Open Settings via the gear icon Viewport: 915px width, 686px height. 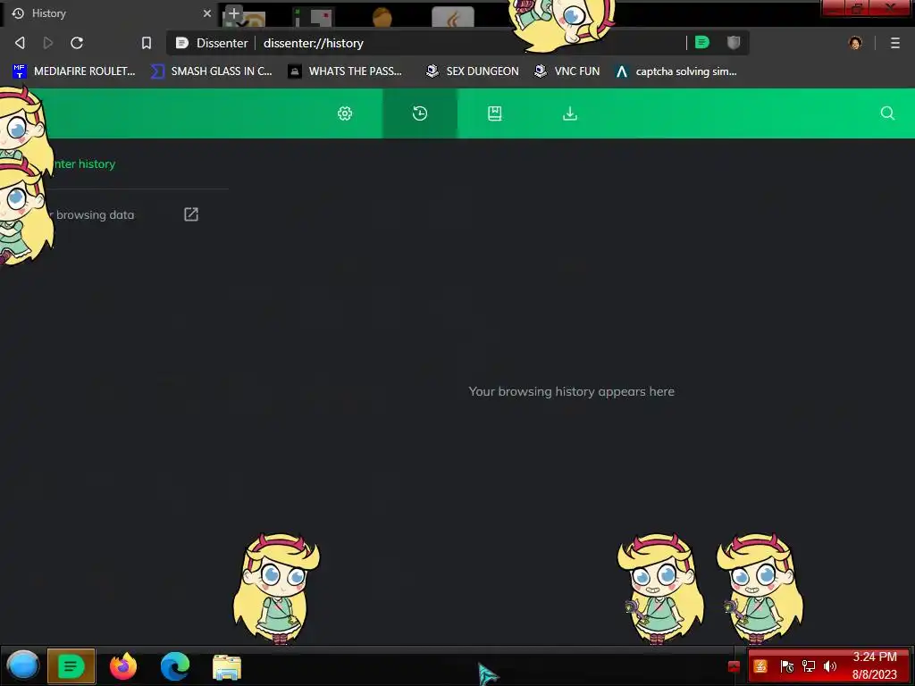pyautogui.click(x=345, y=113)
